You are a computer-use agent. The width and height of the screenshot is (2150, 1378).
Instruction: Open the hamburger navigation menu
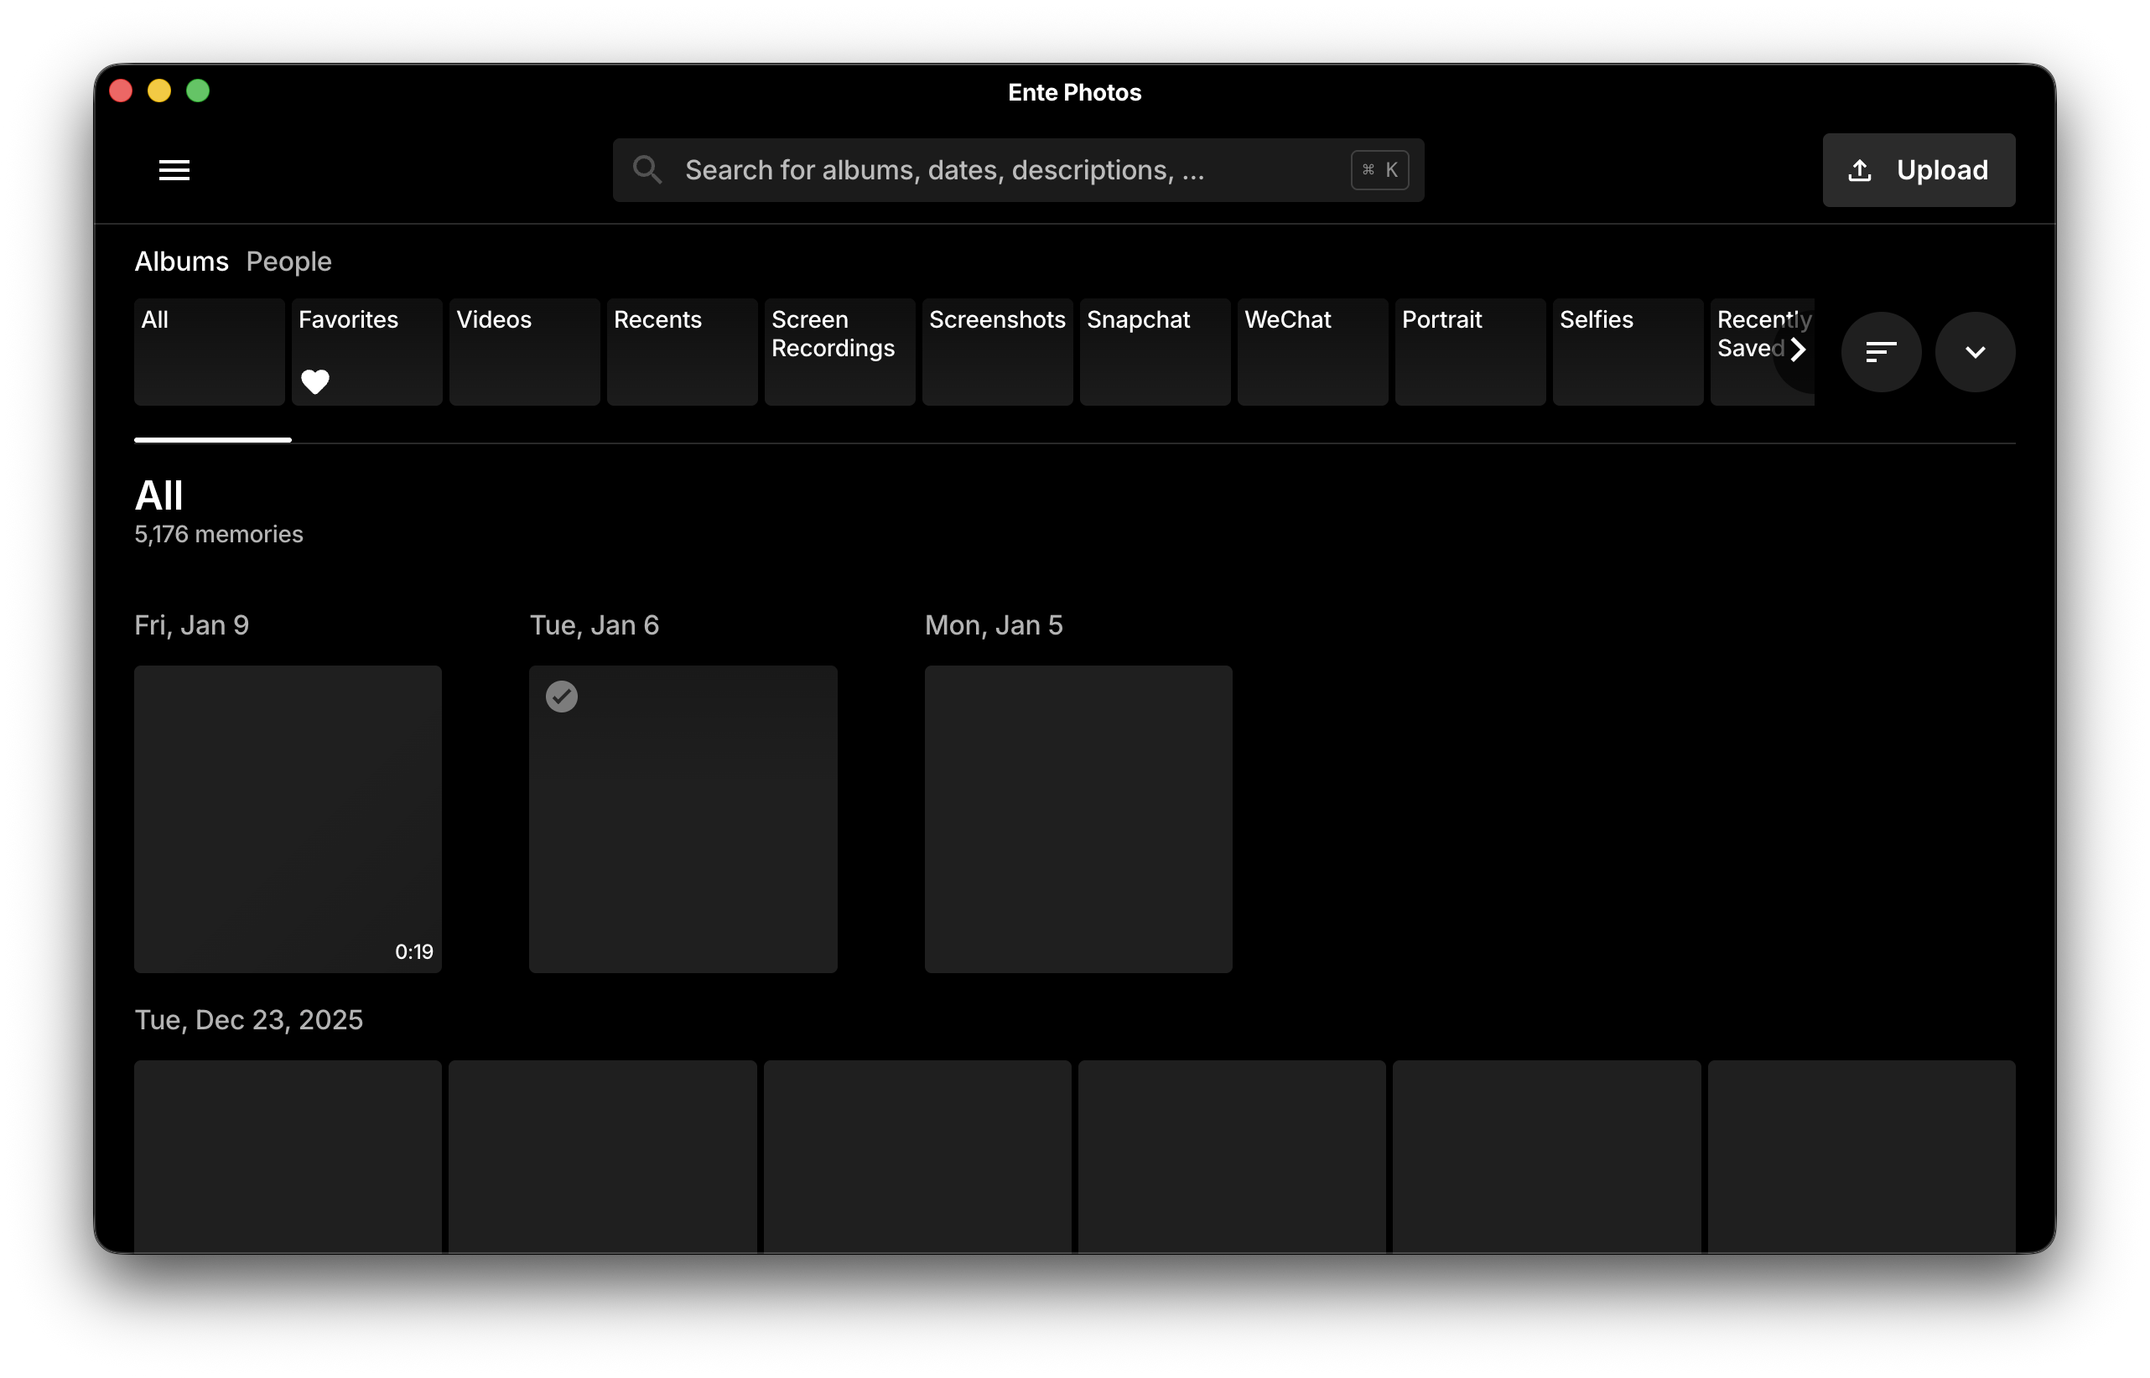pos(174,170)
